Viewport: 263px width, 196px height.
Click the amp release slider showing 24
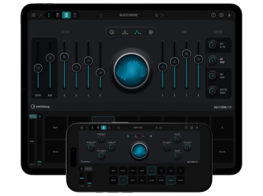199,59
